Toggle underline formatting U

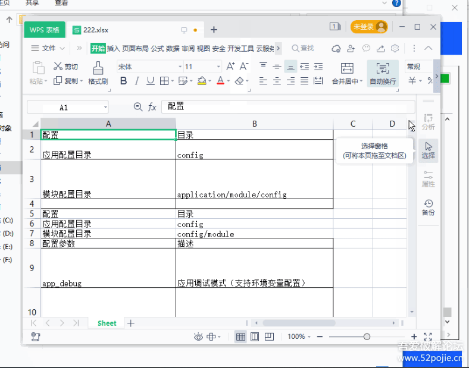point(151,81)
